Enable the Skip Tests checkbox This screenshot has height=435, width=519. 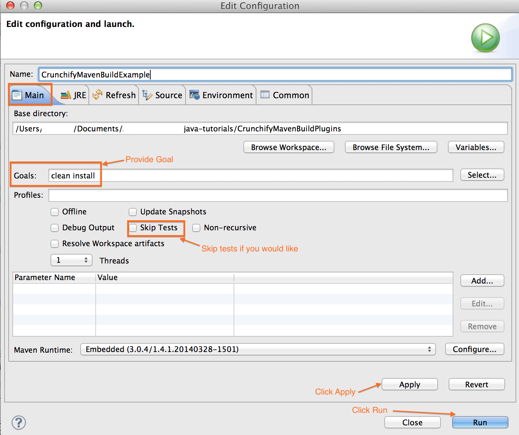pyautogui.click(x=133, y=228)
